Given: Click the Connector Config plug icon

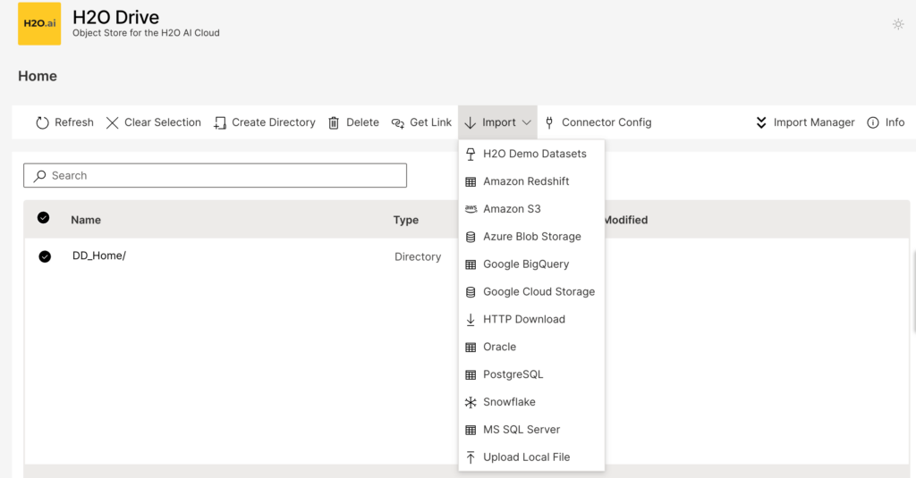Looking at the screenshot, I should [x=549, y=122].
